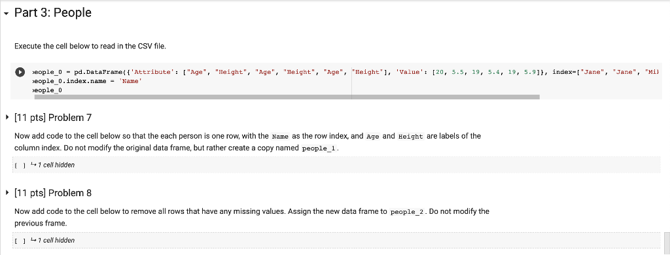Image resolution: width=670 pixels, height=255 pixels.
Task: Click 'Execute the cell below' instruction text
Action: coord(90,46)
